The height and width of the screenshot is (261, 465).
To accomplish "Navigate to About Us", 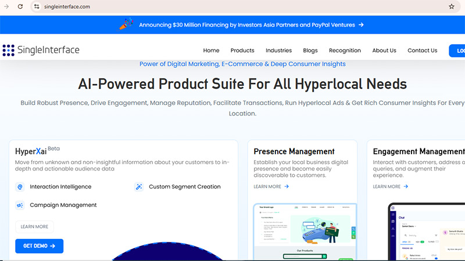I will click(x=384, y=50).
